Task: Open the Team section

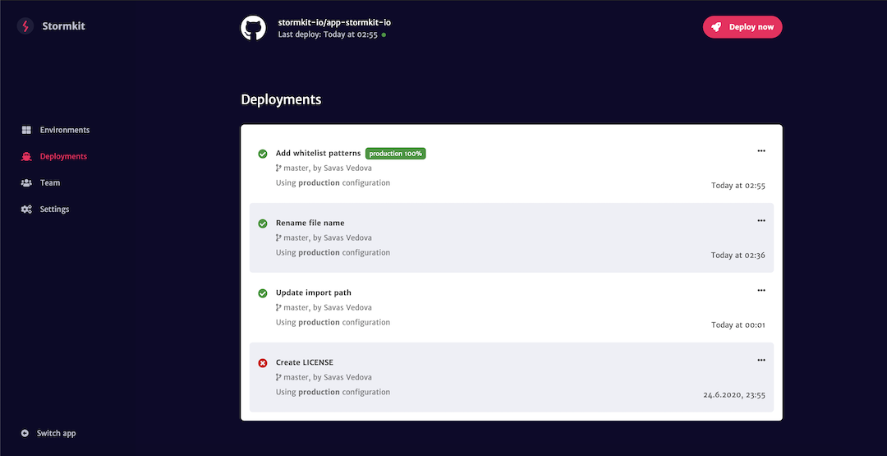Action: click(50, 182)
